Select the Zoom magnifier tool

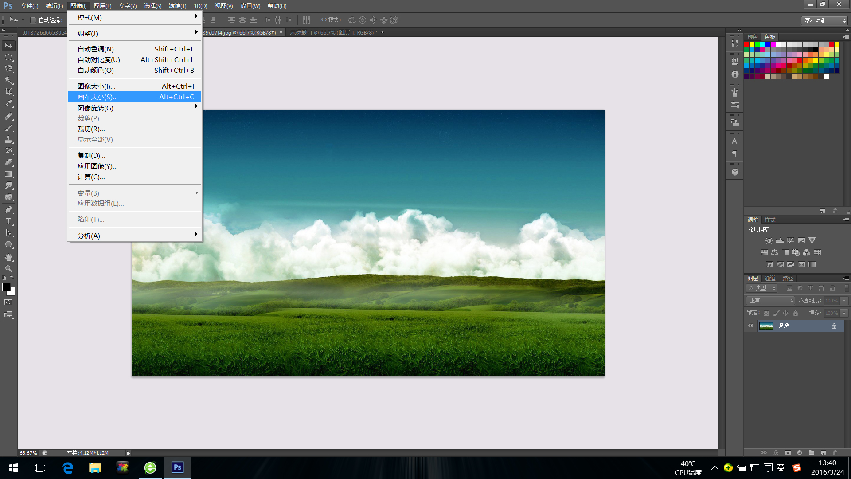(8, 268)
